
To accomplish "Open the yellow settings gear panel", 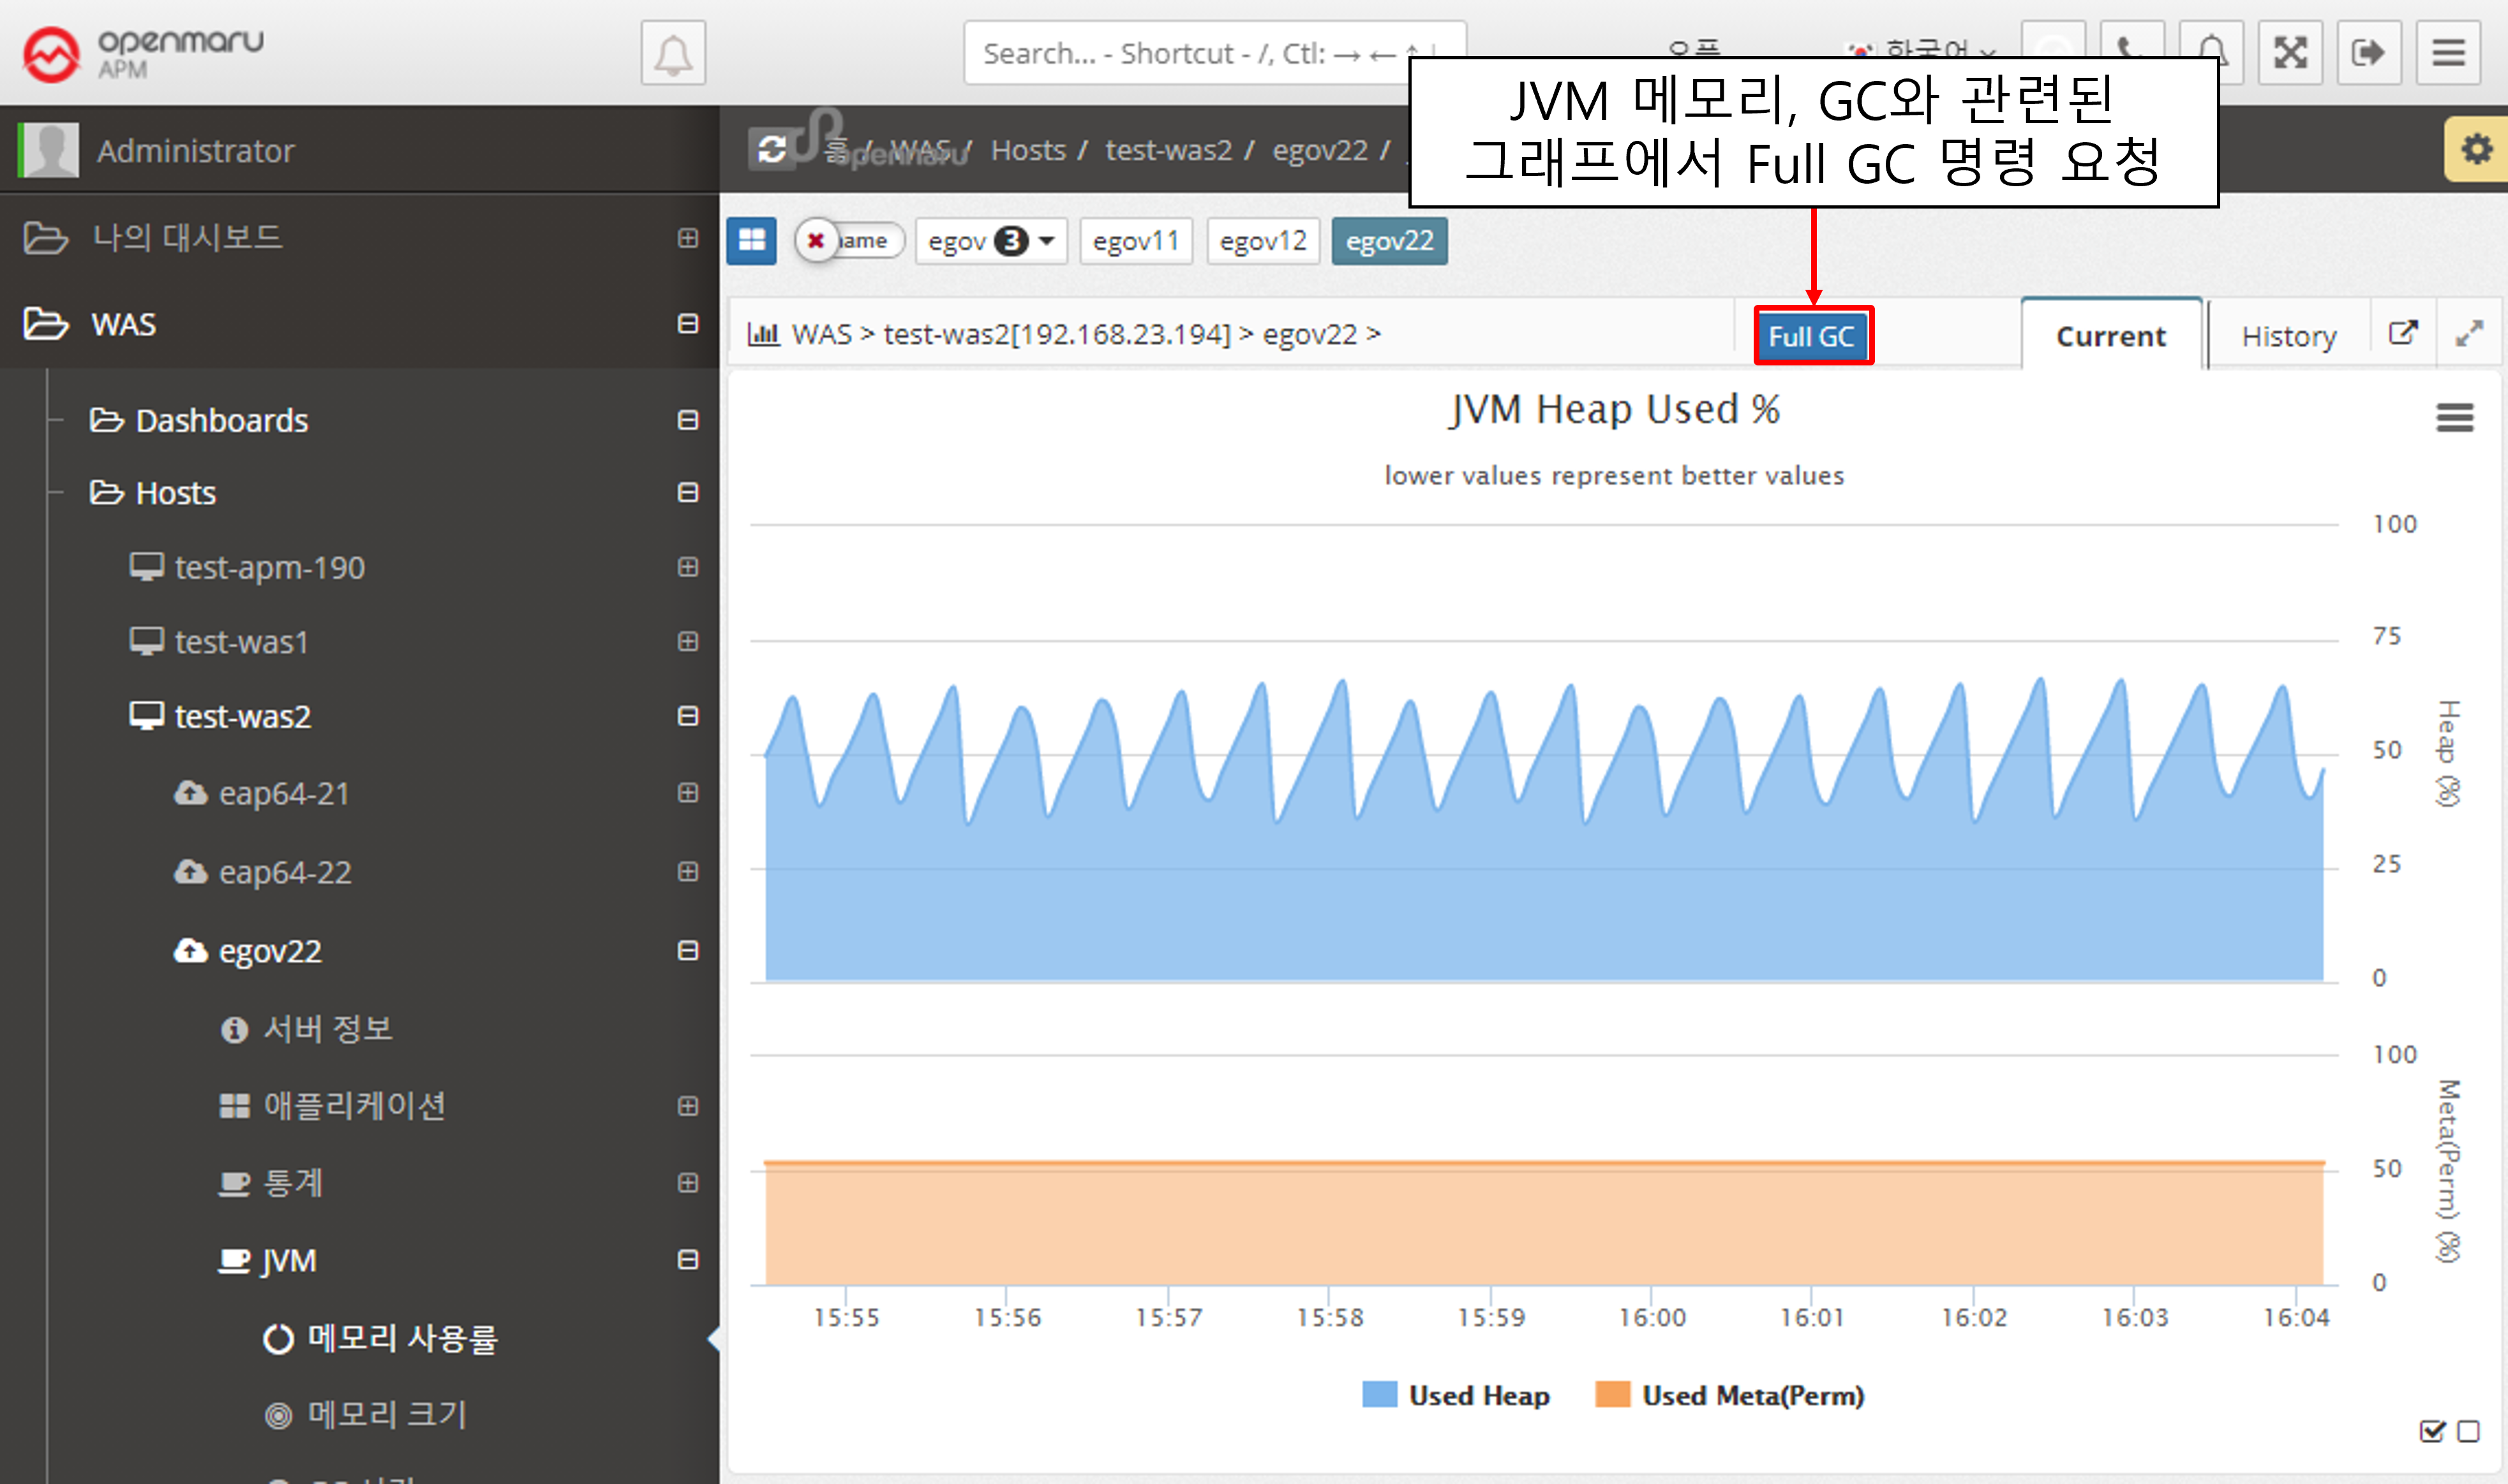I will click(x=2476, y=150).
